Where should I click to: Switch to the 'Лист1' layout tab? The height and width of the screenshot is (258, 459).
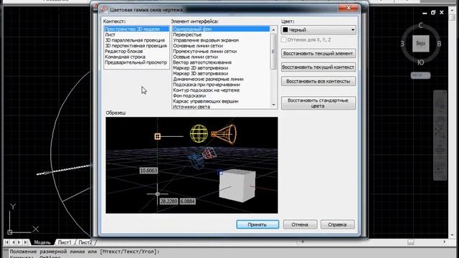click(65, 242)
